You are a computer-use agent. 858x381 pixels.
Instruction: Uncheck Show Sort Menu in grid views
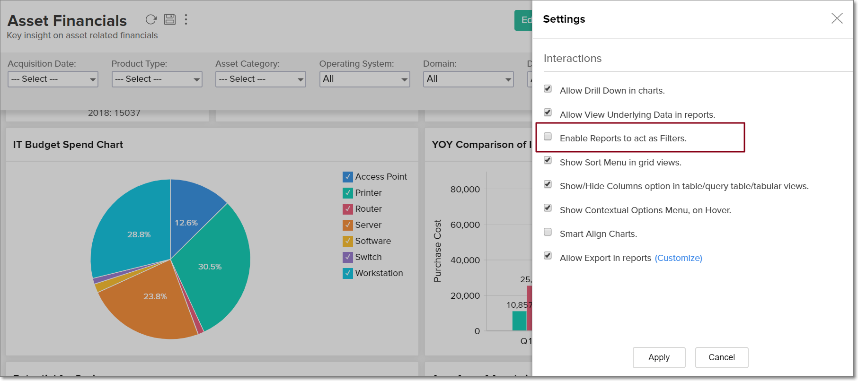548,160
